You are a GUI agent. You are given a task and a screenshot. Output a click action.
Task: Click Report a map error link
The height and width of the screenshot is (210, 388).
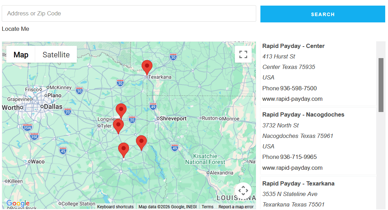[236, 207]
